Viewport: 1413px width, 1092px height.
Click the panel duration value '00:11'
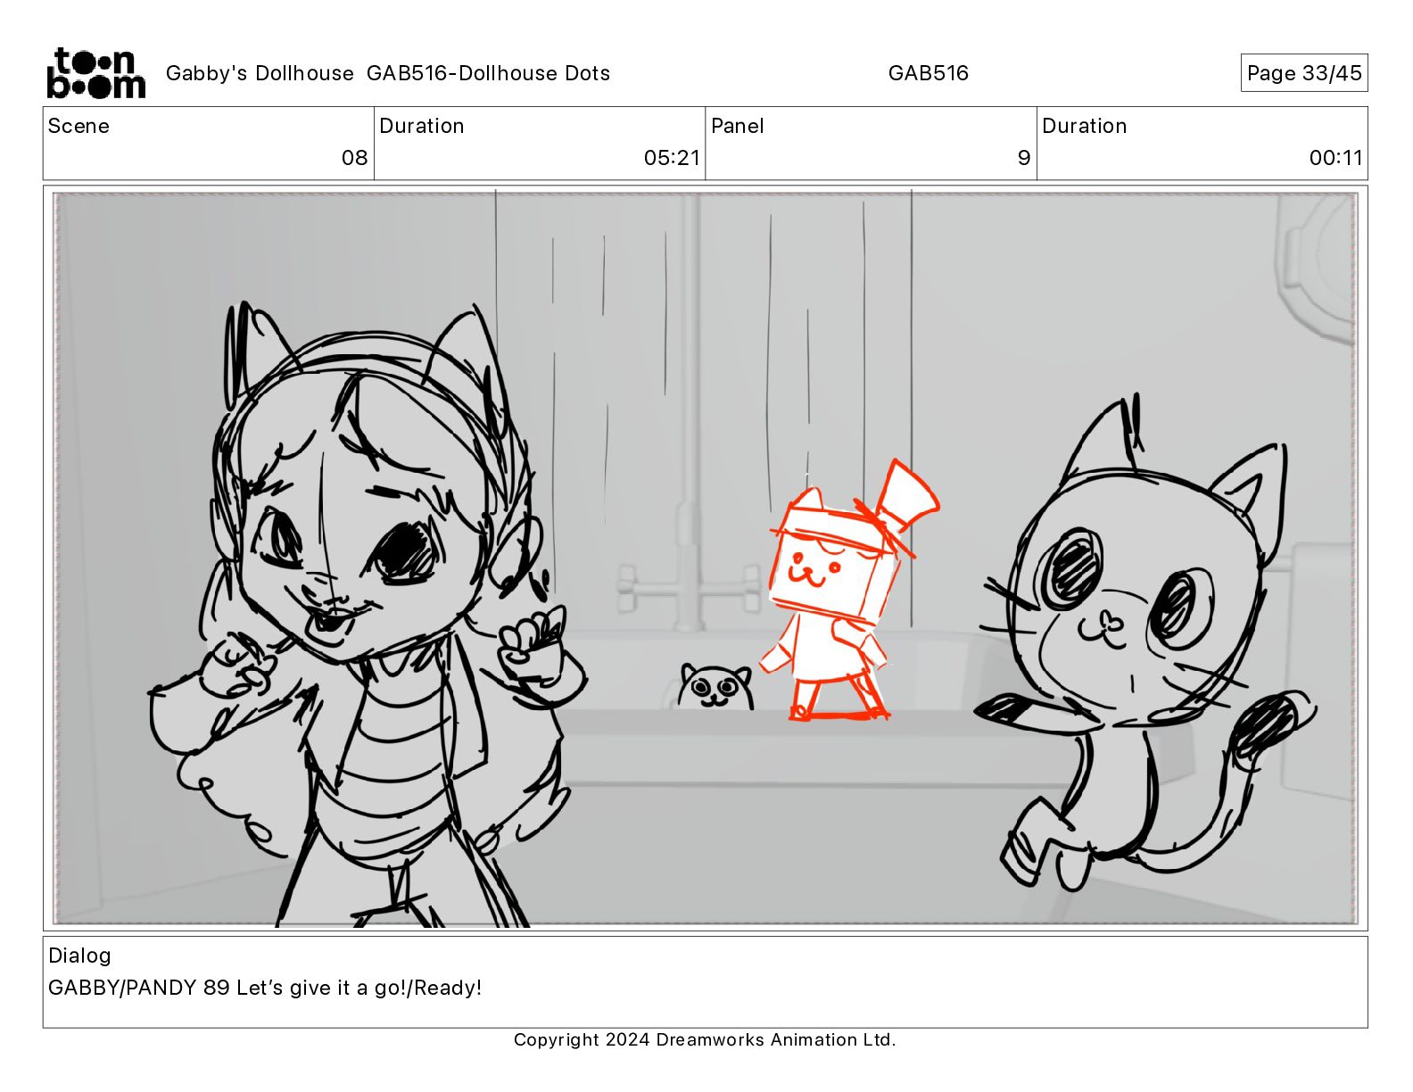(1336, 158)
